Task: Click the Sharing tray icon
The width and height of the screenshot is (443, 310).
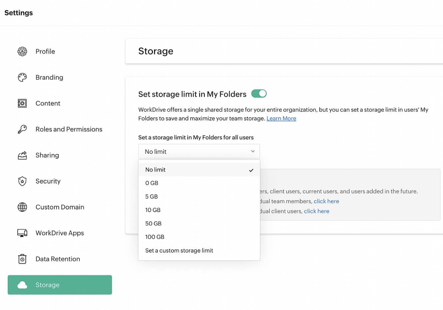Action: (x=22, y=155)
